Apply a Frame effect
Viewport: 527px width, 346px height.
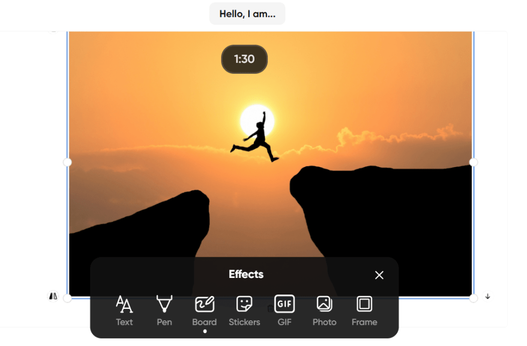[x=364, y=311]
